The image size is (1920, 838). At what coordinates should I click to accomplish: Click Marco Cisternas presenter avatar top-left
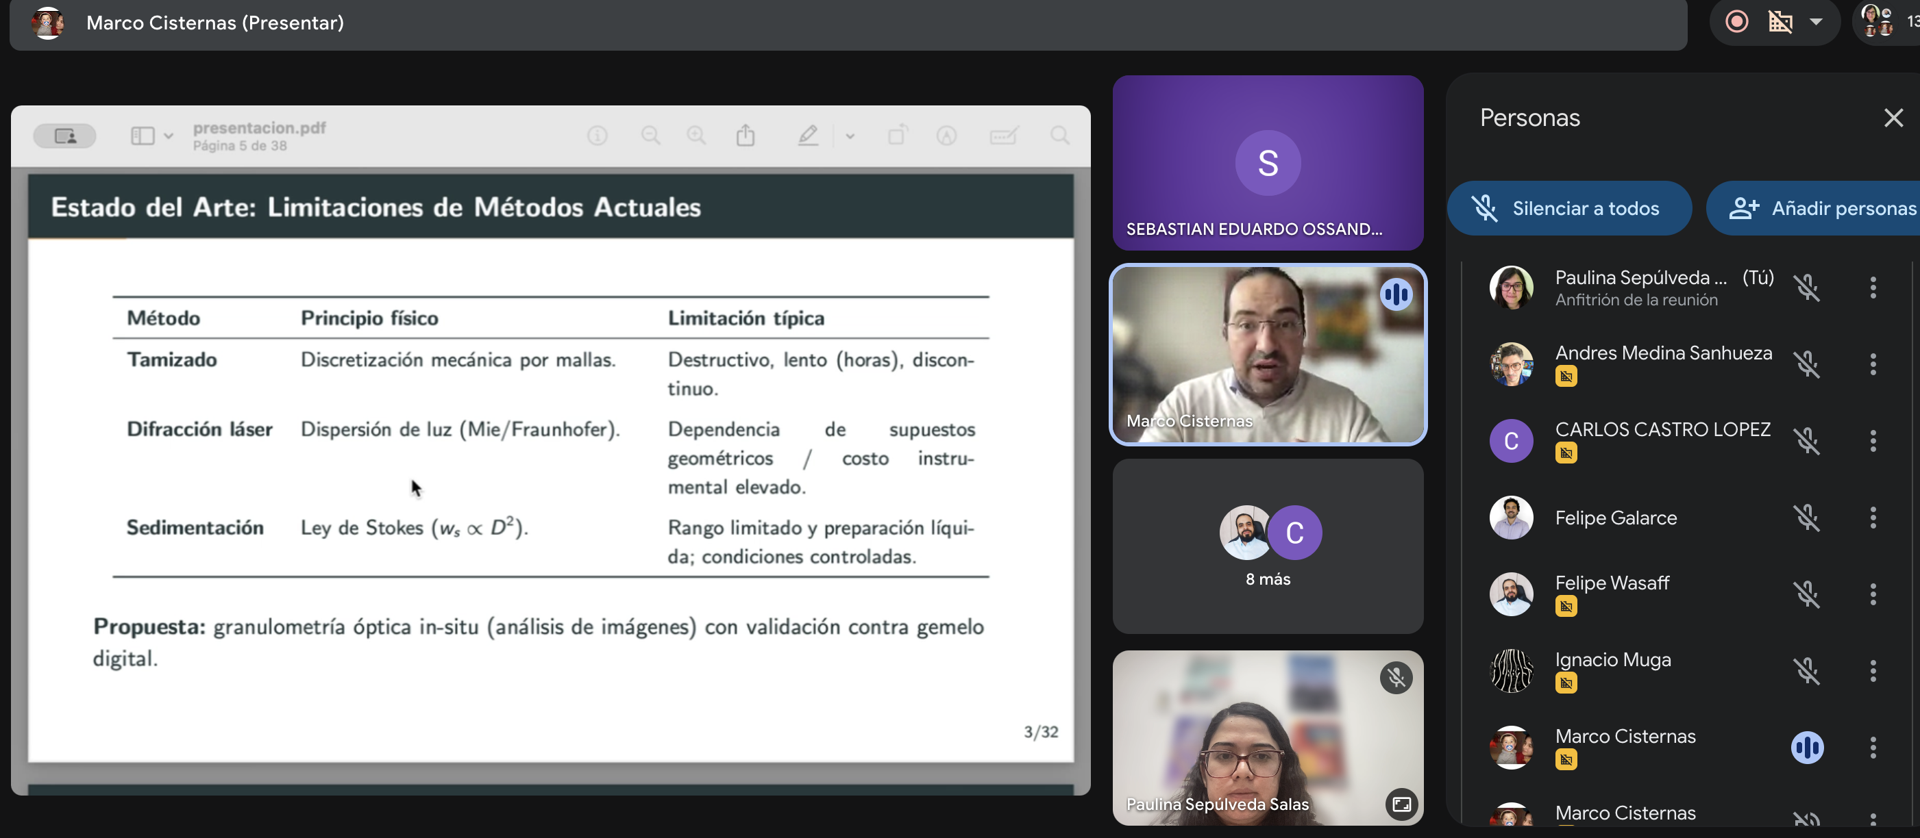[x=48, y=23]
